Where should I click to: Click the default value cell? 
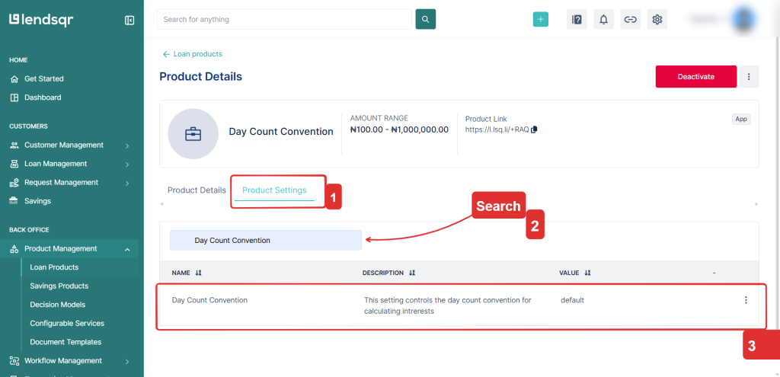(x=572, y=300)
